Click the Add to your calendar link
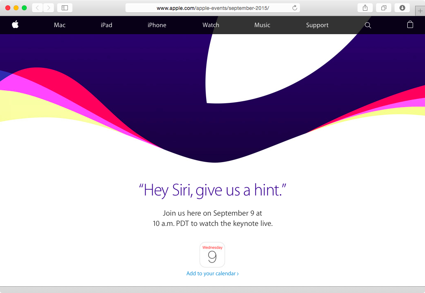The image size is (425, 293). click(212, 274)
